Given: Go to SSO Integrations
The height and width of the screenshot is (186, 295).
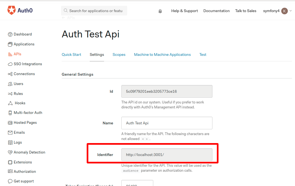Looking at the screenshot, I should tap(27, 64).
